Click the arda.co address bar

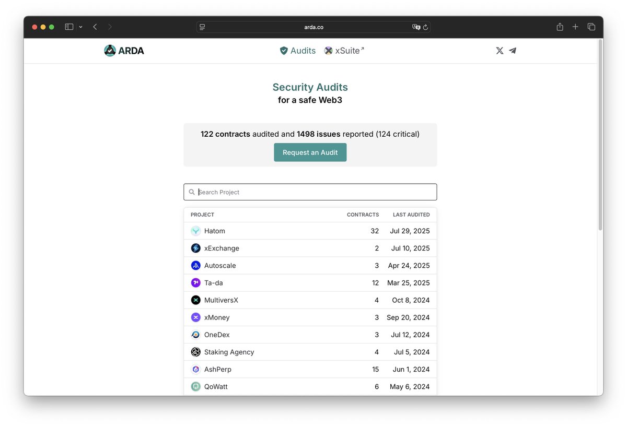pos(313,27)
